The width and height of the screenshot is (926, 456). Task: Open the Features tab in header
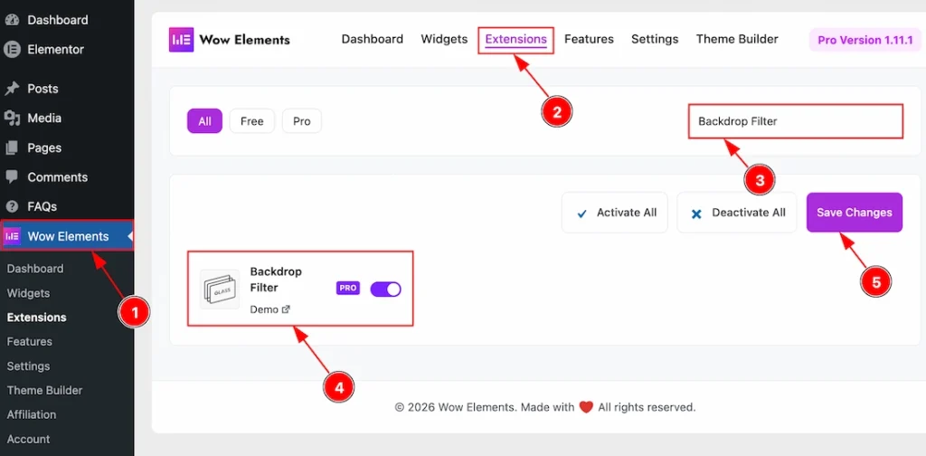589,39
